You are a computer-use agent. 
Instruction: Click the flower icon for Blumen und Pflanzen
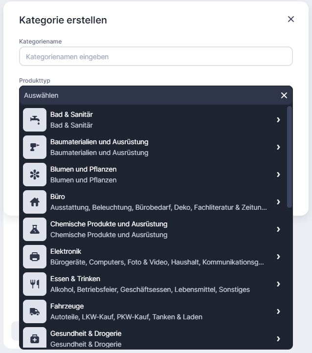click(35, 175)
